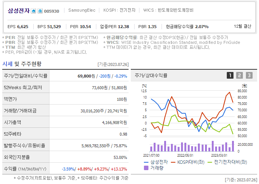Select the WICS footnote mentioning FnGuide
The height and width of the screenshot is (184, 259).
click(x=172, y=42)
